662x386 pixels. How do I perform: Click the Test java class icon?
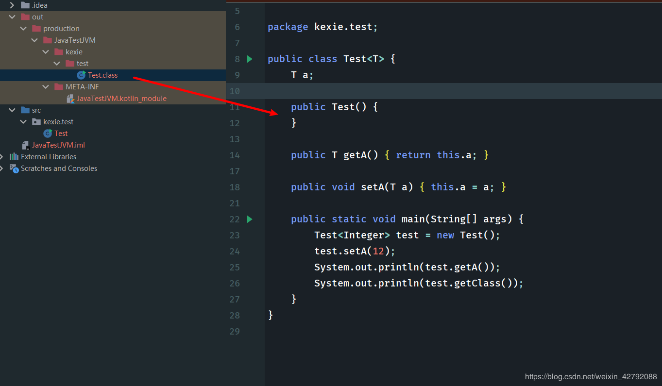click(x=48, y=134)
